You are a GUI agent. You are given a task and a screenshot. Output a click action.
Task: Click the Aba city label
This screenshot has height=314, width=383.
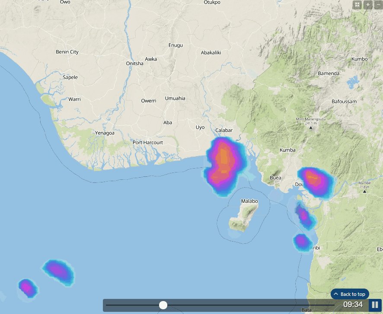point(168,122)
